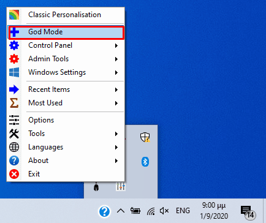Expand the Control Panel submenu arrow
Screen dimensions: 266x223
click(x=116, y=45)
